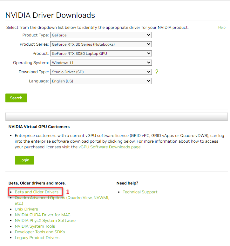This screenshot has width=230, height=246.
Task: Open the Help link at top right
Action: pos(222,28)
